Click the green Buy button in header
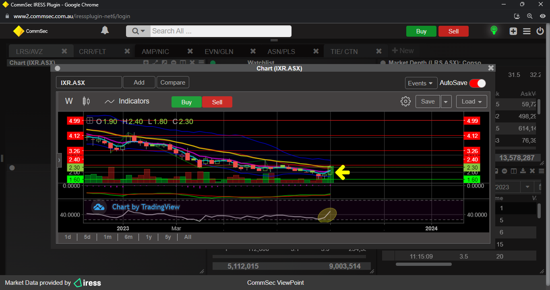The image size is (550, 290). click(421, 31)
